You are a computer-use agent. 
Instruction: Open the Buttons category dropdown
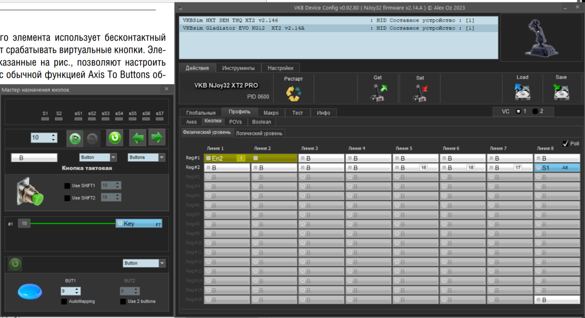pyautogui.click(x=146, y=157)
